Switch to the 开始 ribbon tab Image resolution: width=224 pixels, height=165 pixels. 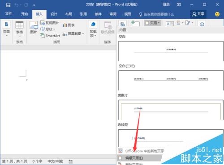pos(24,14)
